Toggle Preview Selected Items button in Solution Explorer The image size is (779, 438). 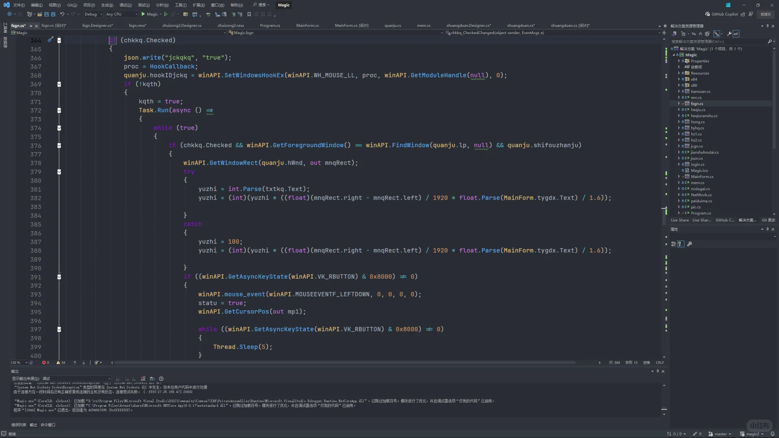[x=736, y=34]
